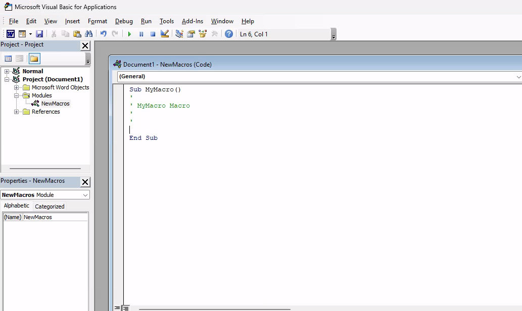Screen dimensions: 522x311
Task: Expand the References folder node
Action: 17,112
